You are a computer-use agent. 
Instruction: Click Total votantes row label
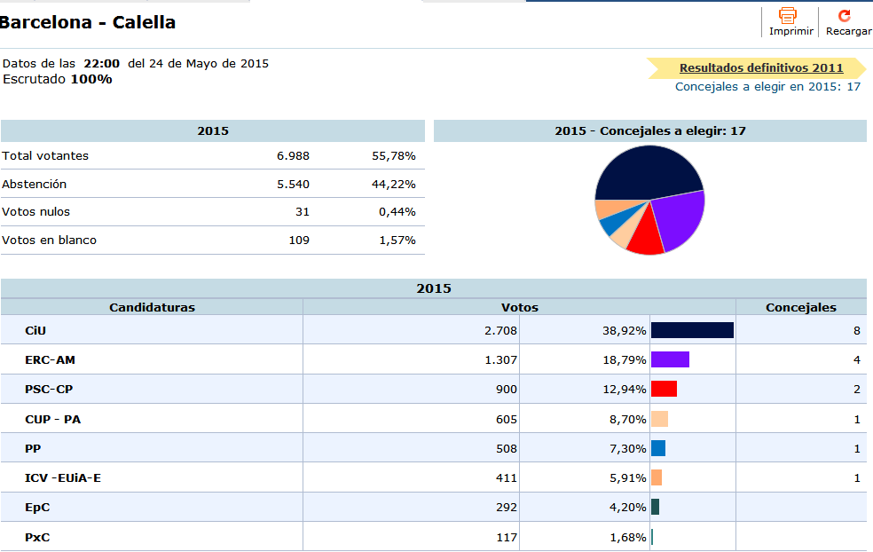tap(45, 156)
